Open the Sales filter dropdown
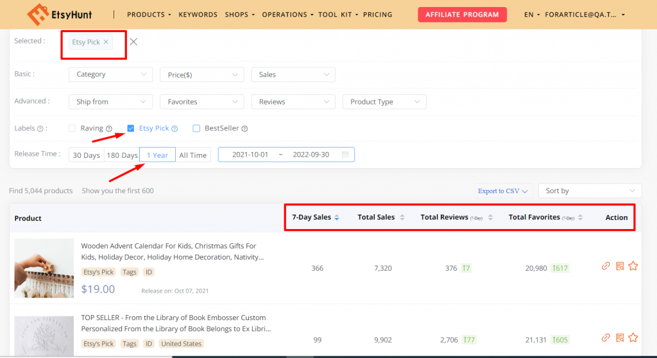 293,74
